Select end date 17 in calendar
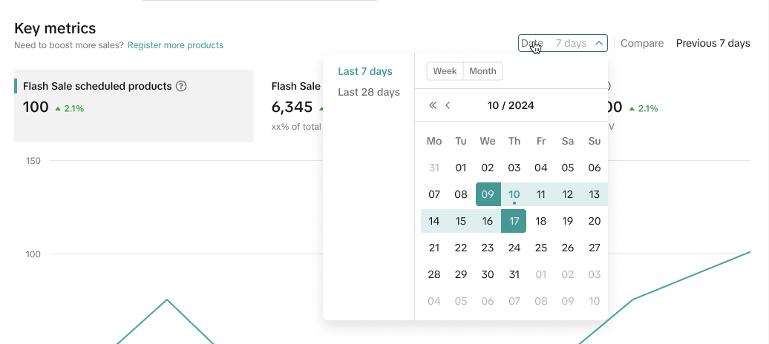Image resolution: width=769 pixels, height=344 pixels. click(x=514, y=221)
